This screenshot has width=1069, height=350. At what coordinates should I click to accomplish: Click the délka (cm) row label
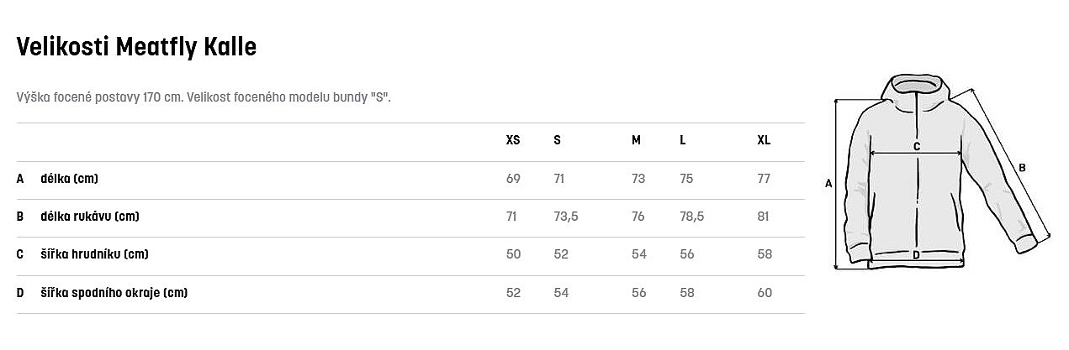pos(70,179)
